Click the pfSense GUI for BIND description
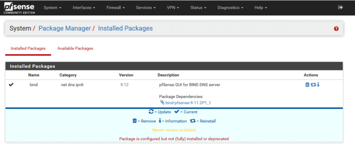Screen dimensions: 355x160 tap(190, 85)
